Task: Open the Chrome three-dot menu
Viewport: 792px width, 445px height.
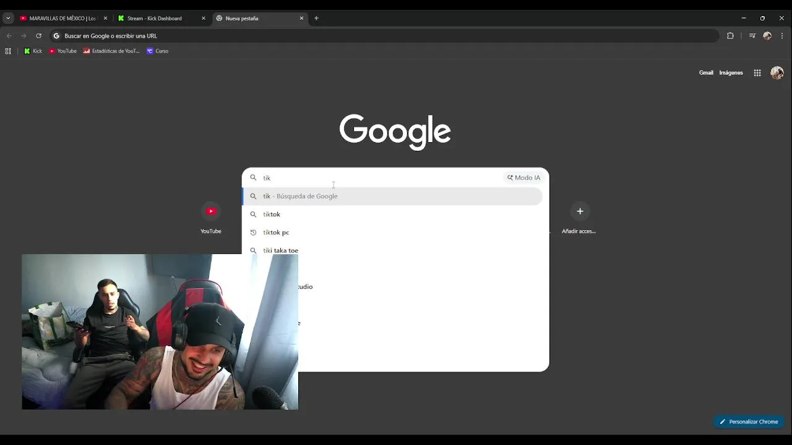Action: [782, 36]
